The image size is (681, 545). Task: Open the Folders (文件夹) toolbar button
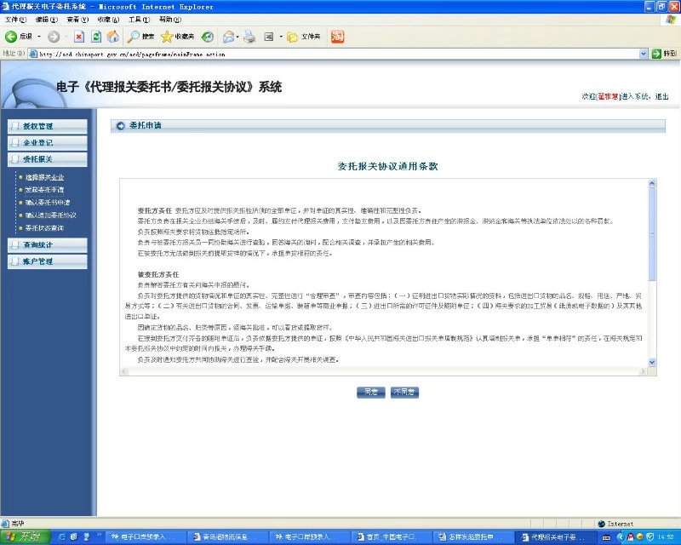pos(304,37)
